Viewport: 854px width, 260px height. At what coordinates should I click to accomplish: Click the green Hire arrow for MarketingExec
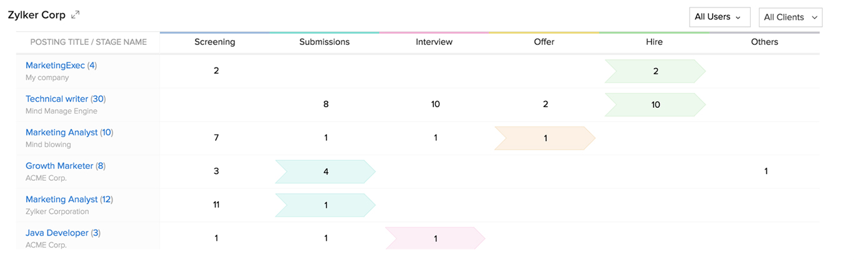coord(655,71)
